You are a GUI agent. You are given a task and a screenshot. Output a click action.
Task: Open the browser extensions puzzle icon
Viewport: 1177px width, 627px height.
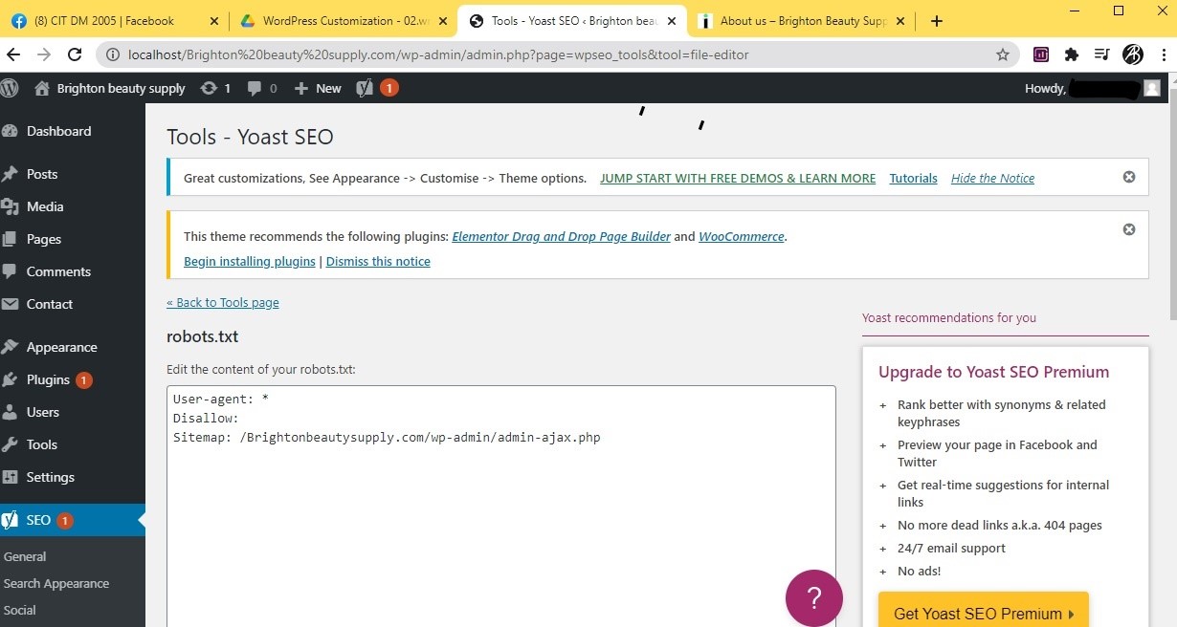point(1071,54)
